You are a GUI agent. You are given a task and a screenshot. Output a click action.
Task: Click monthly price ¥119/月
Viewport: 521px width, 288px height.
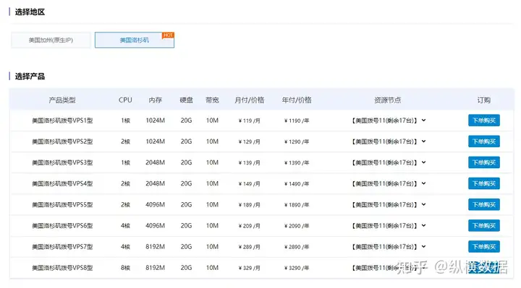pos(249,121)
